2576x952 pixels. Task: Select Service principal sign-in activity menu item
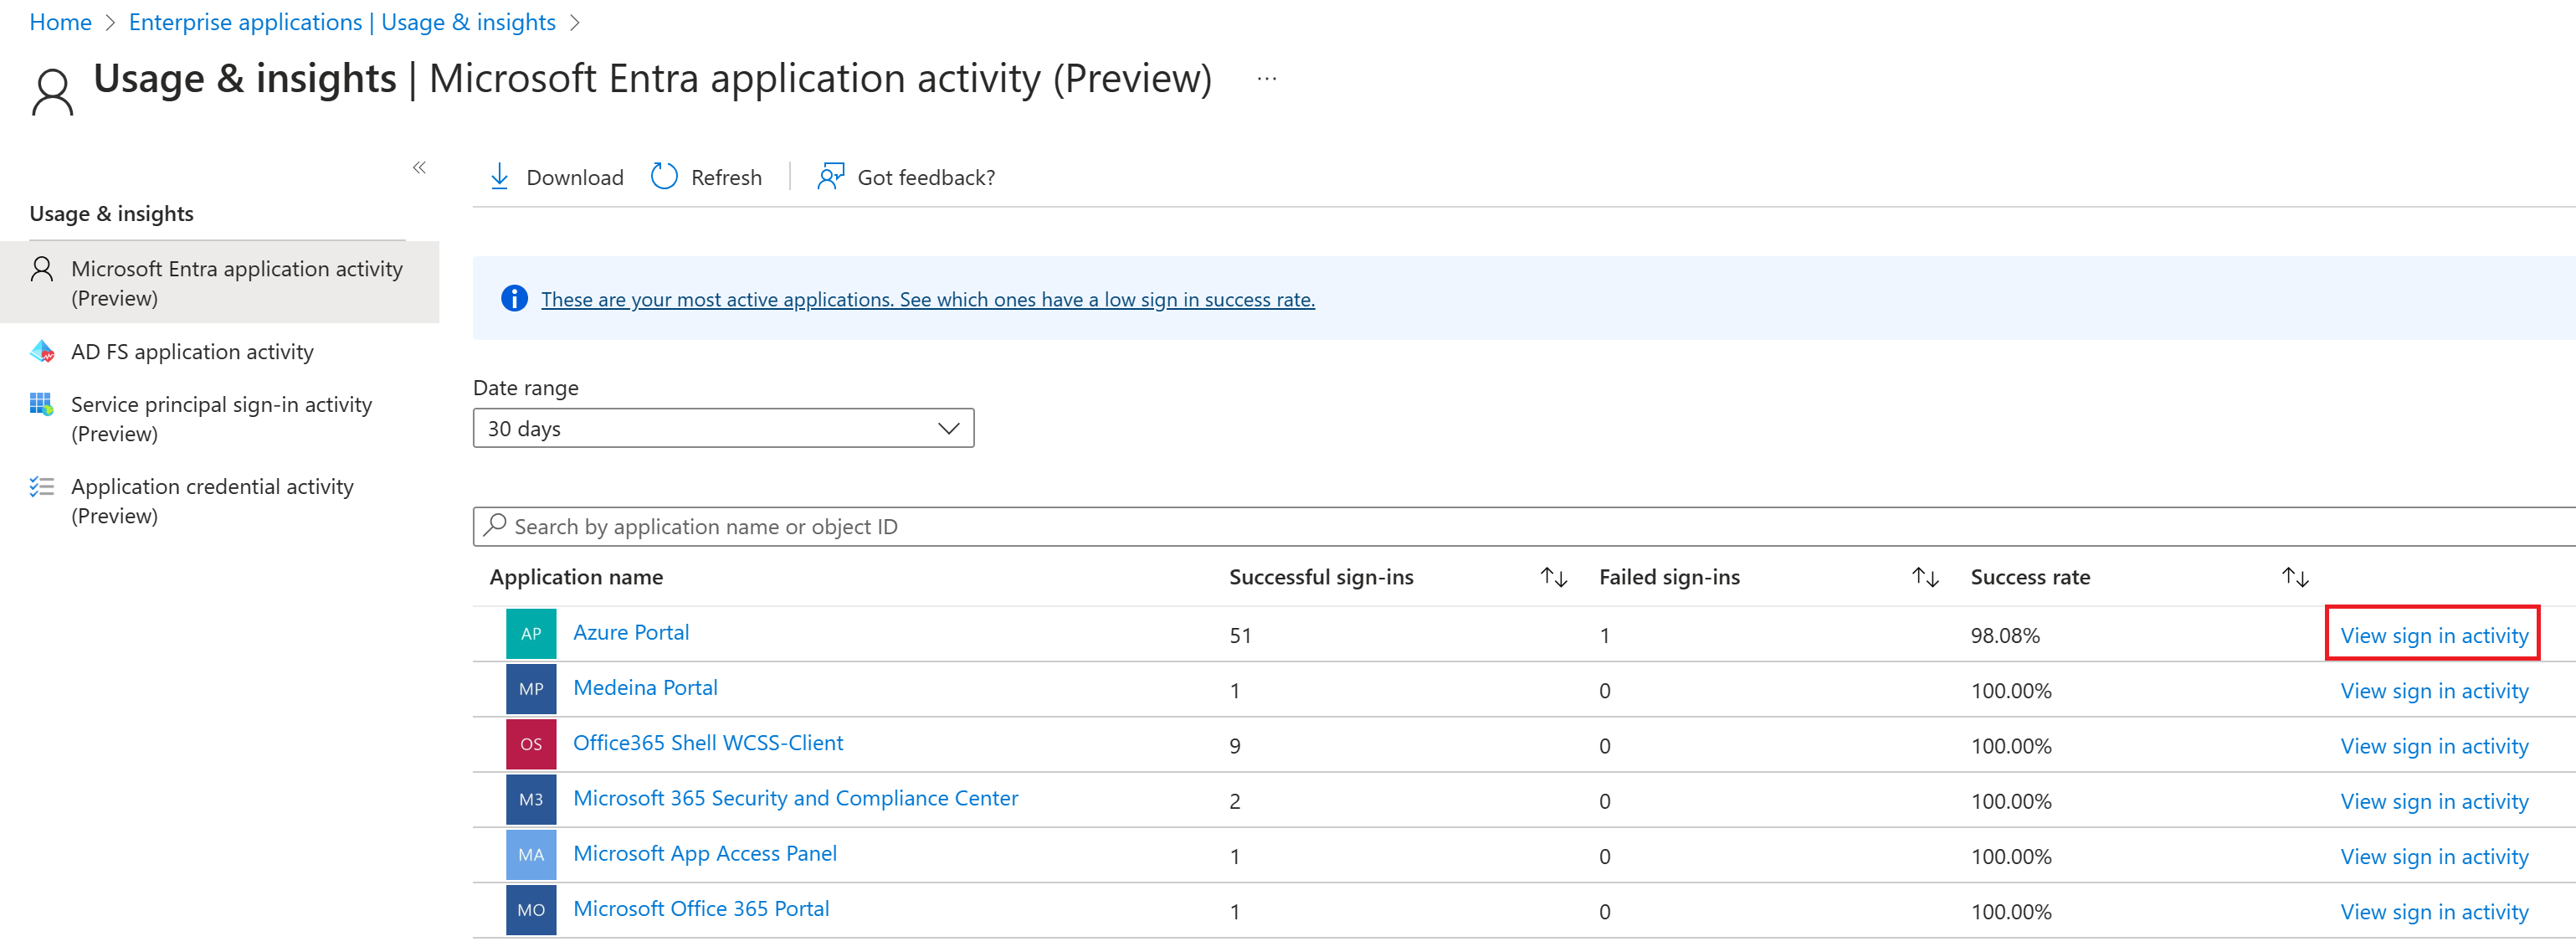[x=220, y=419]
